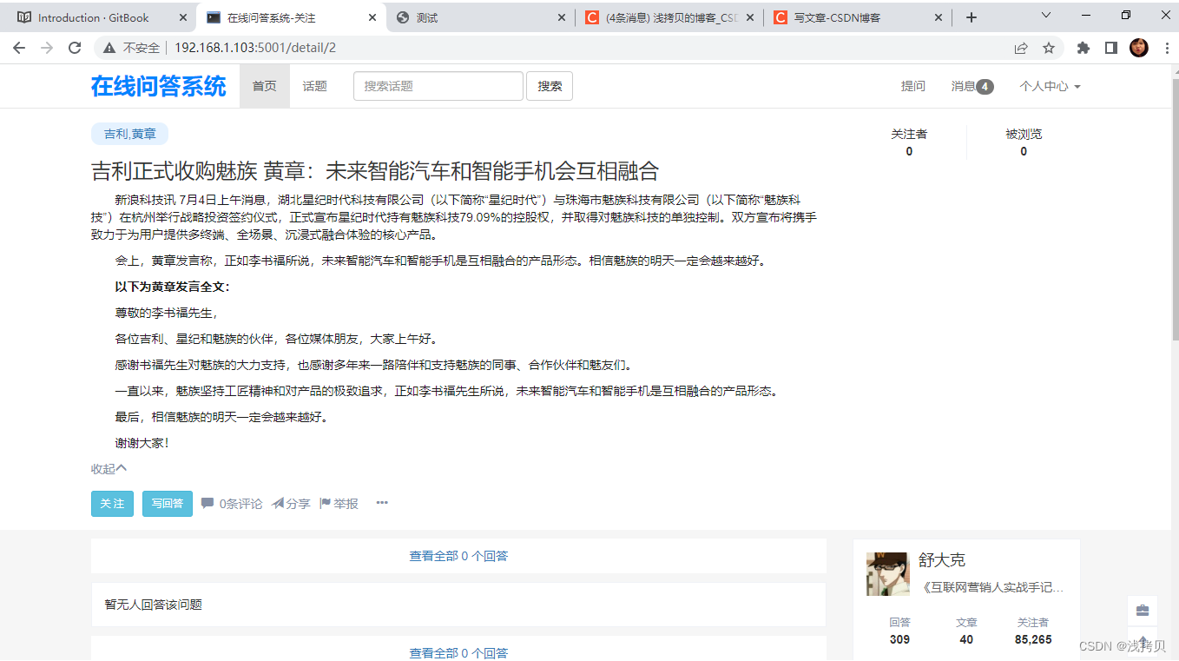Click the browser forward arrow

(47, 48)
